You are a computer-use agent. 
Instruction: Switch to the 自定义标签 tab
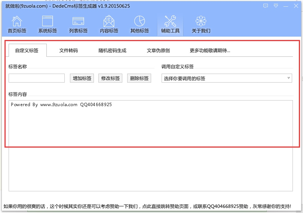click(x=27, y=50)
